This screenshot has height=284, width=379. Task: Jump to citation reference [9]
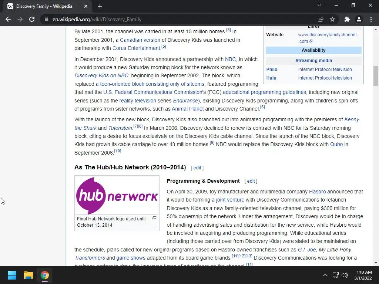[212, 142]
